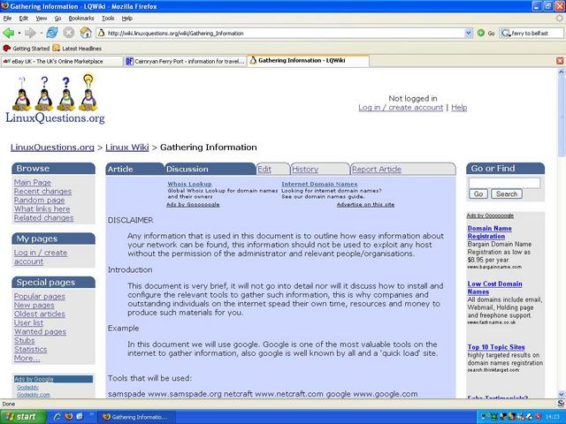The width and height of the screenshot is (566, 424).
Task: Open Internet Explorer from quick launch
Action: point(57,417)
